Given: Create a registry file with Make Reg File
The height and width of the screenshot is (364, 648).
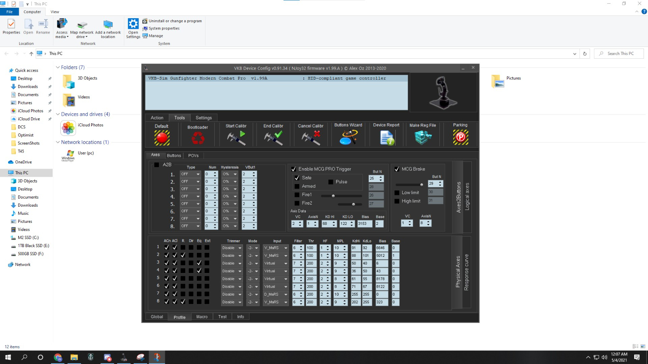Looking at the screenshot, I should click(x=423, y=138).
